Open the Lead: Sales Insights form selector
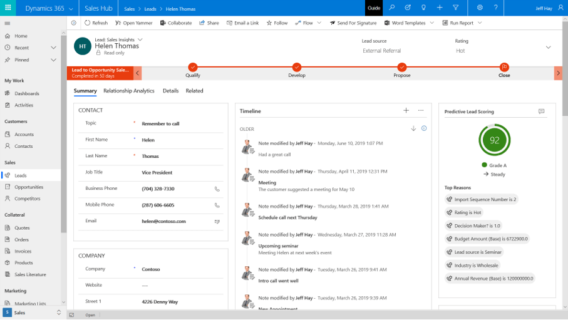This screenshot has height=320, width=568. pyautogui.click(x=140, y=39)
